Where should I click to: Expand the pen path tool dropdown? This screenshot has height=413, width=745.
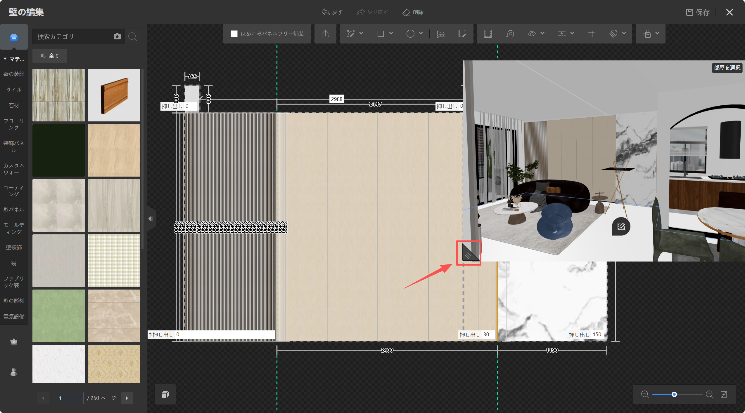361,34
